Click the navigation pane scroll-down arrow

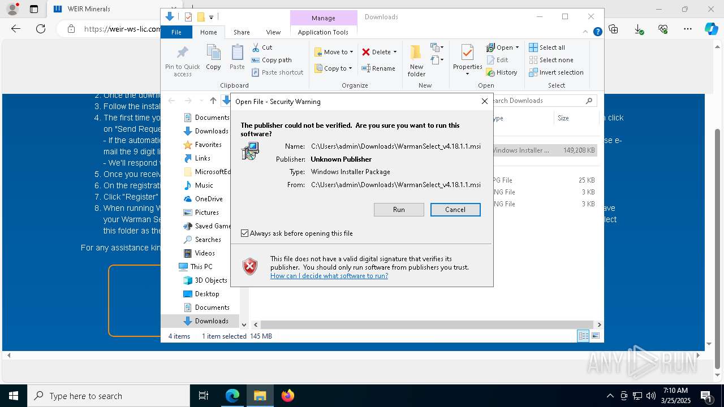[244, 325]
